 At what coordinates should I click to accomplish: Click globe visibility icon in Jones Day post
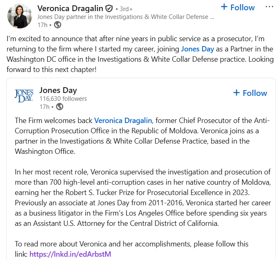(x=60, y=107)
